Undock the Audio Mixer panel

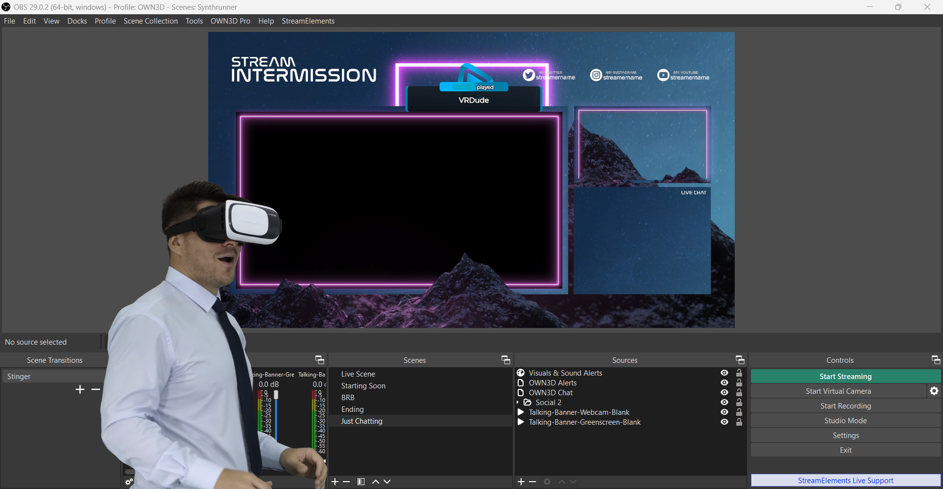click(319, 360)
